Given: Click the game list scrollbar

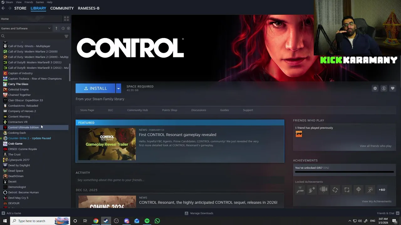Looking at the screenshot, I should coord(70,72).
